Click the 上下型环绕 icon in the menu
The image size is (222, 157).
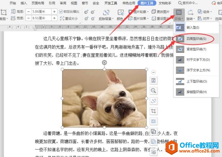click(x=180, y=81)
